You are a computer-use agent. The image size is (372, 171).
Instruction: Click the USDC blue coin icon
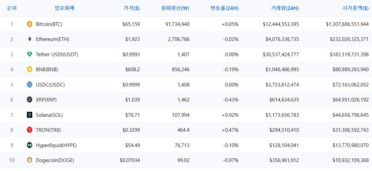click(x=30, y=85)
